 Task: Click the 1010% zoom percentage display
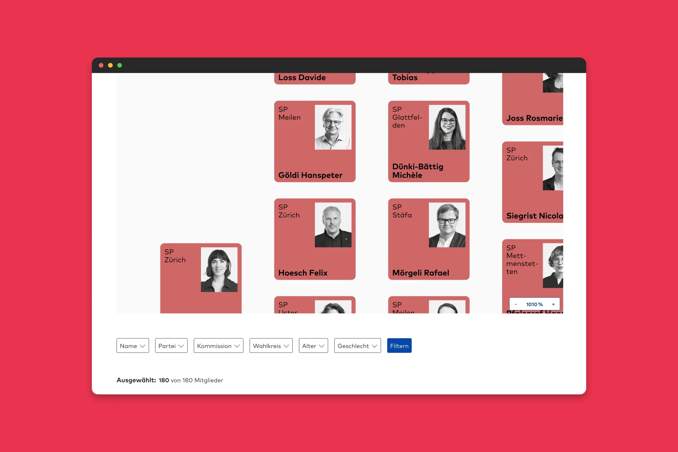(534, 304)
